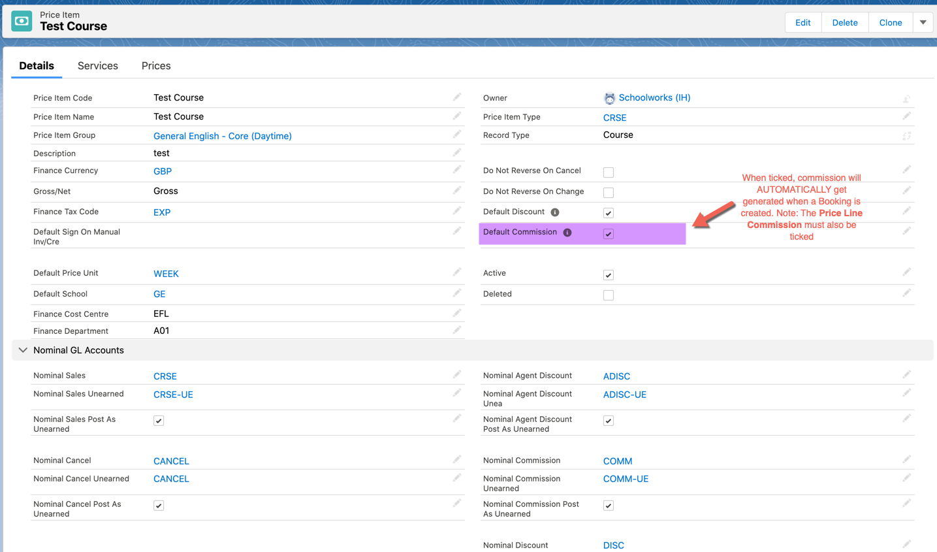Untick the Default Commission checkbox
The width and height of the screenshot is (937, 552).
point(608,234)
